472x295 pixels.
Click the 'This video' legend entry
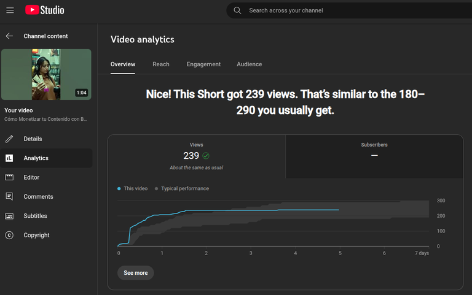[x=133, y=188]
